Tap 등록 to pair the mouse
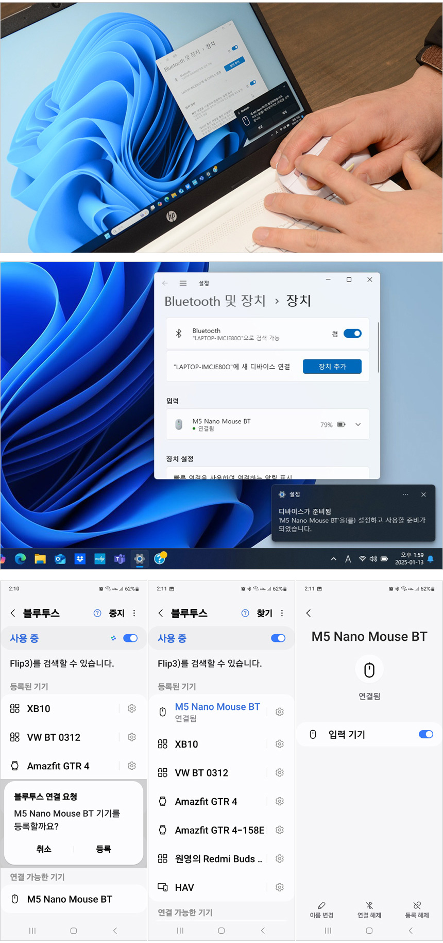This screenshot has width=443, height=943. coord(104,849)
